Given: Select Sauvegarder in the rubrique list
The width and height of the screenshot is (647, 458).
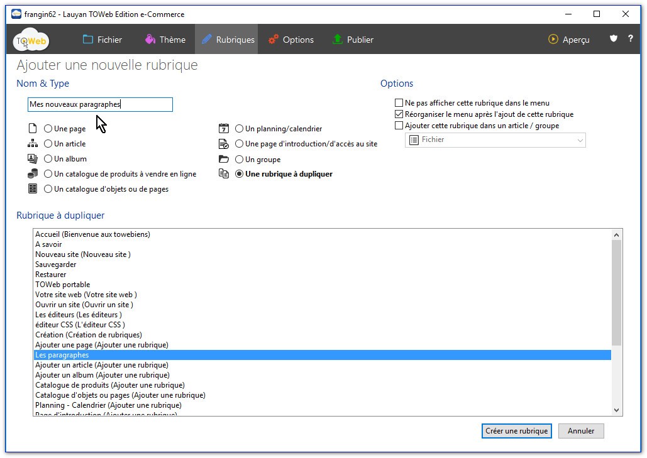Looking at the screenshot, I should [51, 264].
